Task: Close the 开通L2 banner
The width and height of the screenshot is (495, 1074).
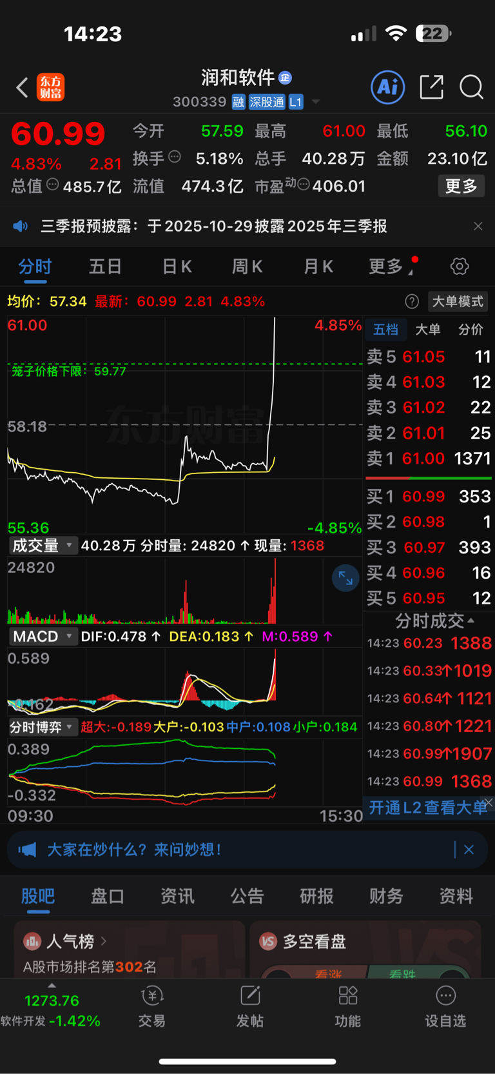Action: 488,802
